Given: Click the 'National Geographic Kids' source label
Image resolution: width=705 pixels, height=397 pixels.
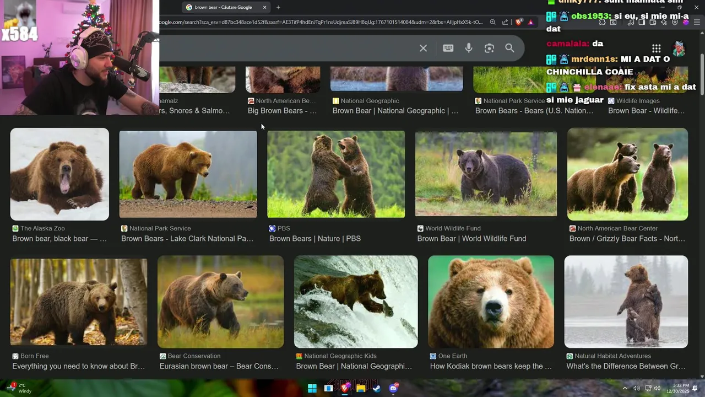Looking at the screenshot, I should [340, 356].
